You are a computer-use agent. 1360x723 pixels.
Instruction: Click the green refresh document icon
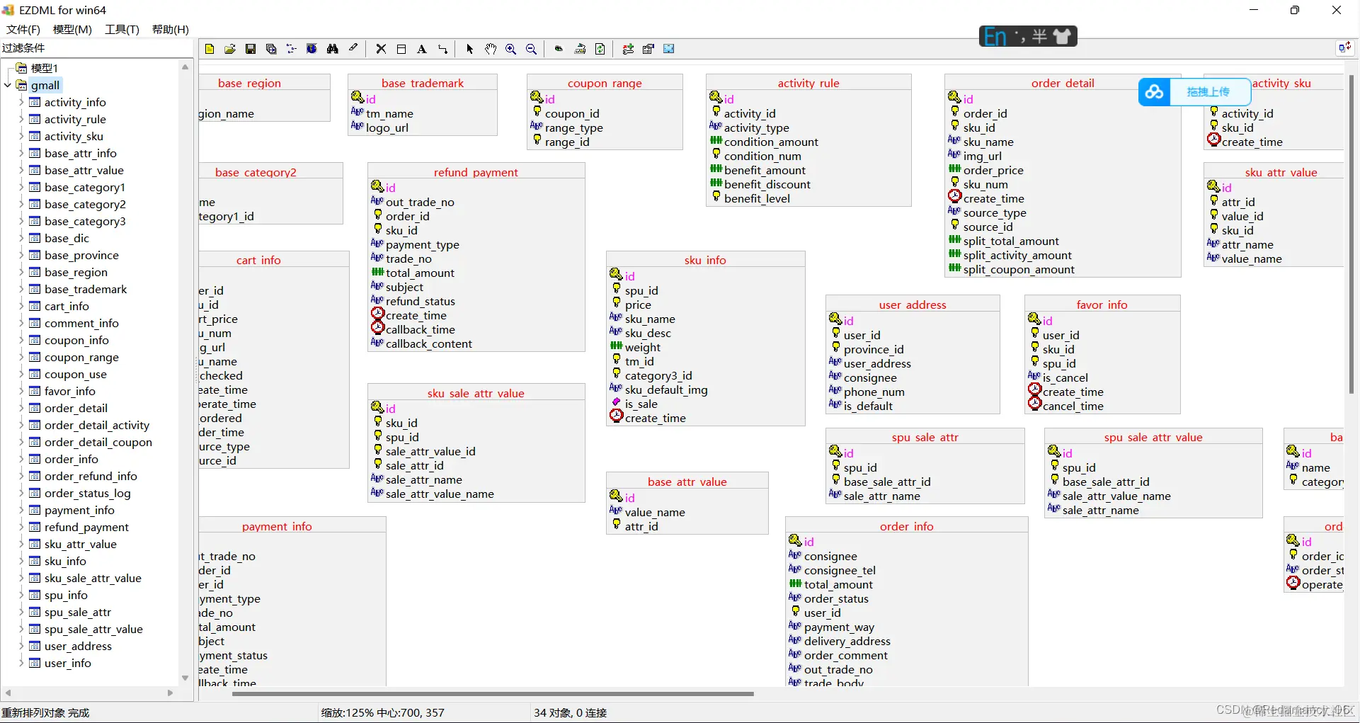click(x=600, y=49)
